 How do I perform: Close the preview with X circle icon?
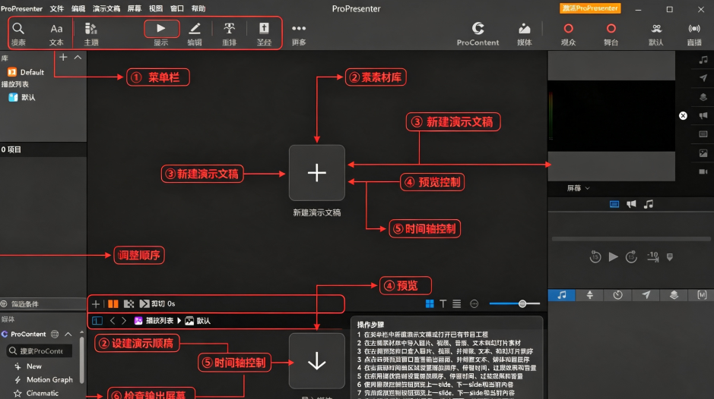click(x=683, y=115)
